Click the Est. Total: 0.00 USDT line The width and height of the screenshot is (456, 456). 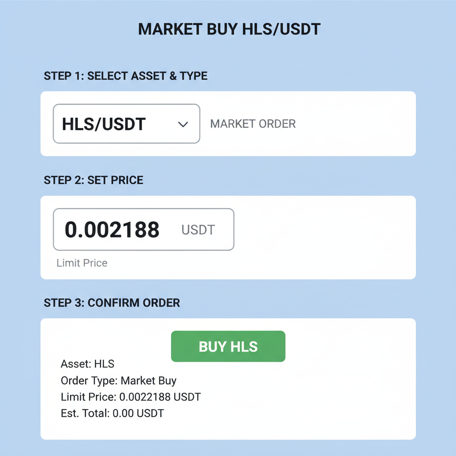pyautogui.click(x=112, y=413)
